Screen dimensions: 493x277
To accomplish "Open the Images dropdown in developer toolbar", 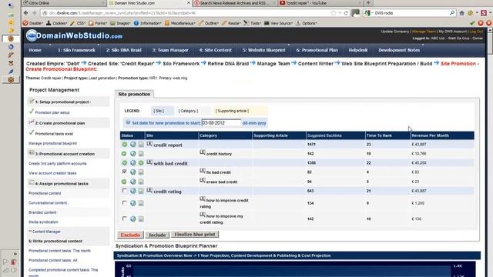I will click(x=120, y=23).
